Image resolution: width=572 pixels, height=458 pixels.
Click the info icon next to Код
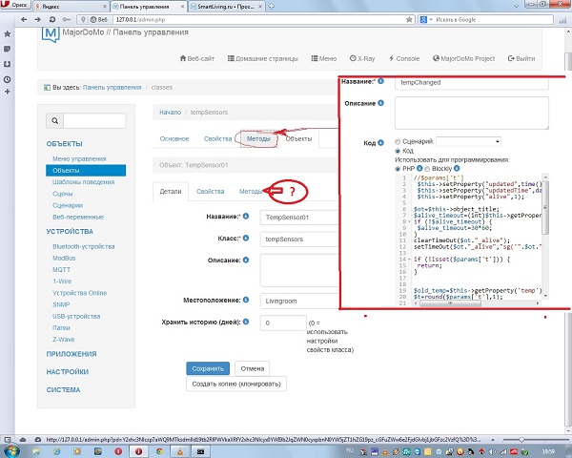click(x=381, y=140)
